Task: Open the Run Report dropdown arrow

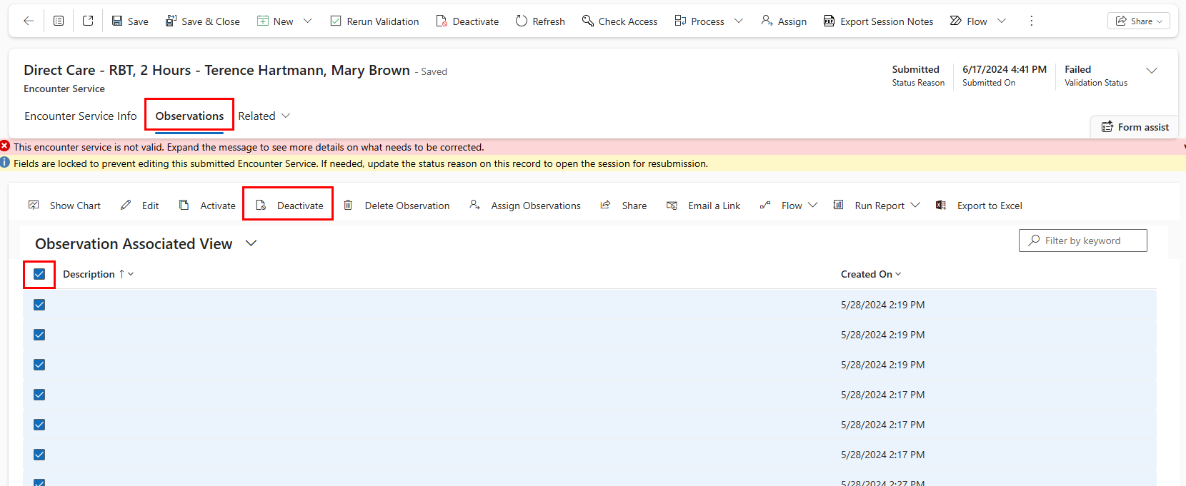Action: [915, 206]
